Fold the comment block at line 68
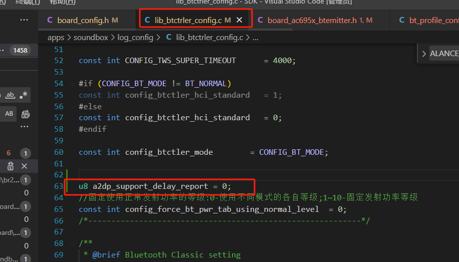The image size is (459, 262). (72, 243)
